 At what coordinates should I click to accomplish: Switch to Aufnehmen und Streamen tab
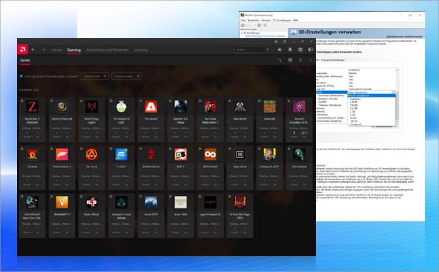pos(107,50)
